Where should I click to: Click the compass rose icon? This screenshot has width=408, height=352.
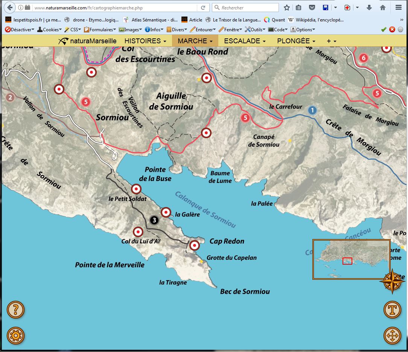[392, 281]
